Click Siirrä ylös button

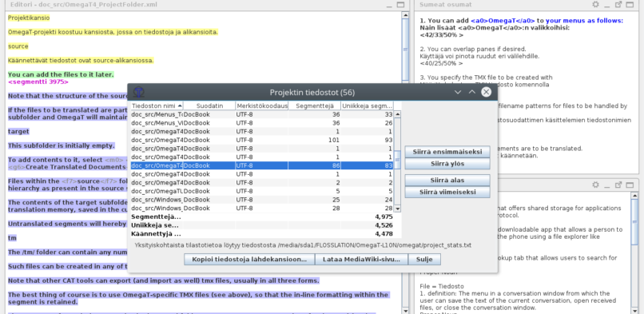[447, 164]
